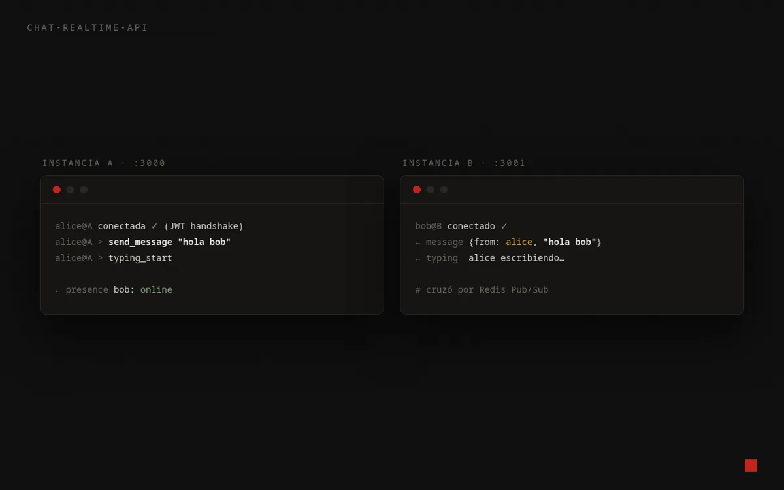Click the send_message "hola bob" command
The image size is (784, 490).
(169, 242)
